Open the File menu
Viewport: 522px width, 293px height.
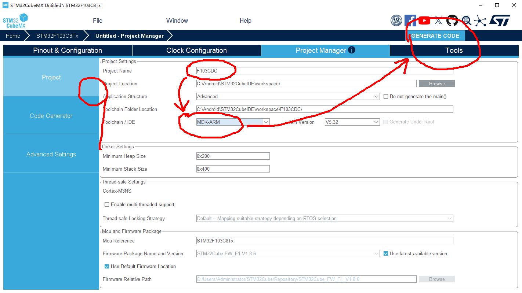[98, 21]
